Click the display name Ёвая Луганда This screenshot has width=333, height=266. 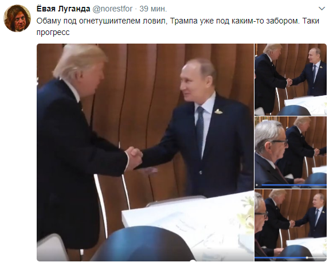click(x=63, y=9)
